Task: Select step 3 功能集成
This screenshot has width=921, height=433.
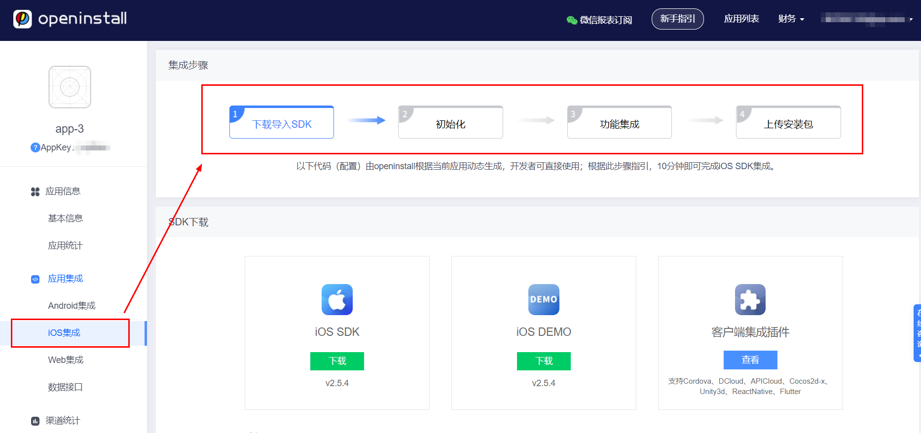Action: (620, 122)
